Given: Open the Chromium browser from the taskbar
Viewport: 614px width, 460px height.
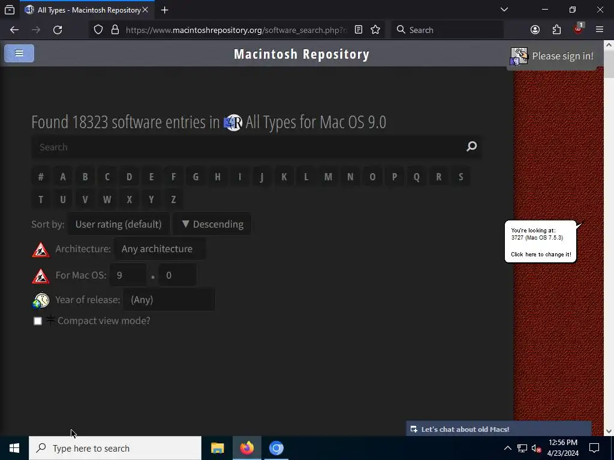Looking at the screenshot, I should point(276,448).
